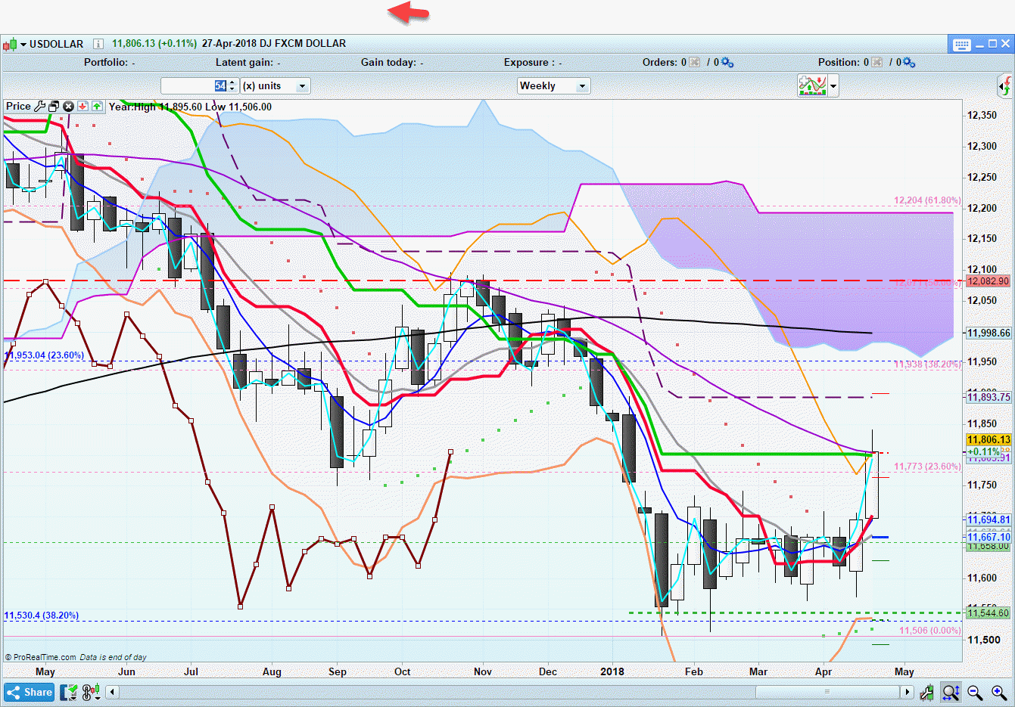Click the USDOLLAR instrument name

(57, 44)
